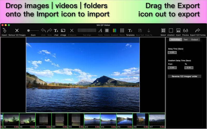Click the Select frames icon
Screen dimensions: 207x129
pyautogui.click(x=163, y=30)
